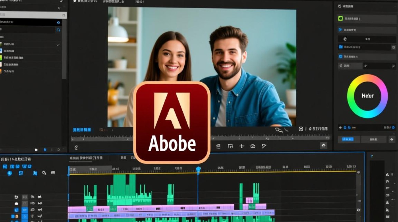Image resolution: width=398 pixels, height=222 pixels.
Task: Click the left panel's vertical scrollbar
Action: tap(64, 49)
